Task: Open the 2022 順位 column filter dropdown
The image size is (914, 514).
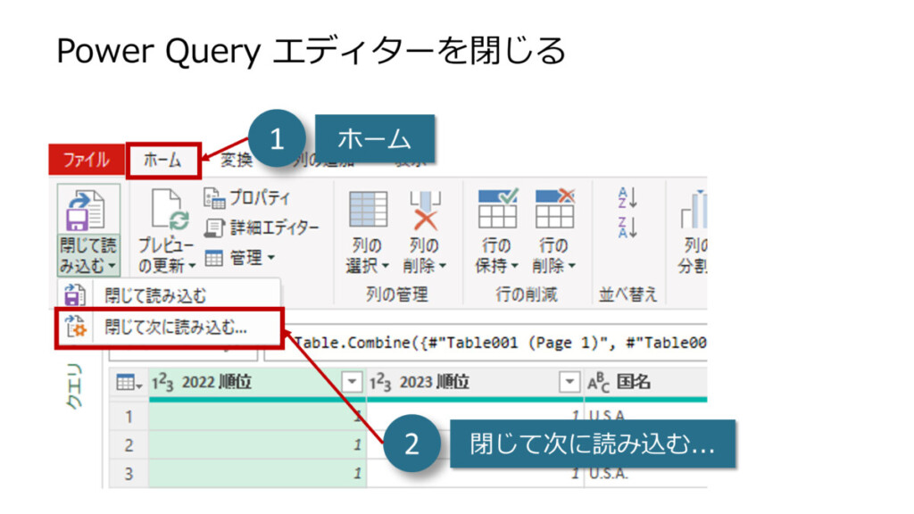Action: point(353,383)
